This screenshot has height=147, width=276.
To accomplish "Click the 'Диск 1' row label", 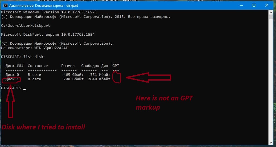I will (12, 79).
